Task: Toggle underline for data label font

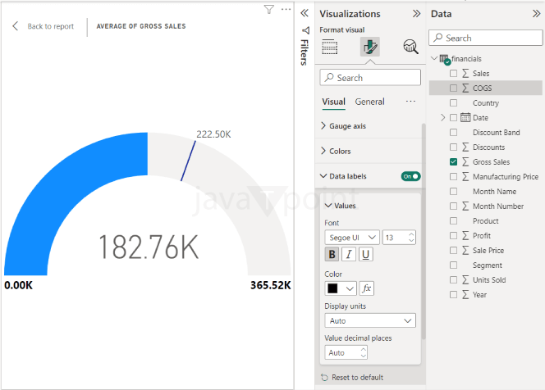Action: click(x=365, y=254)
